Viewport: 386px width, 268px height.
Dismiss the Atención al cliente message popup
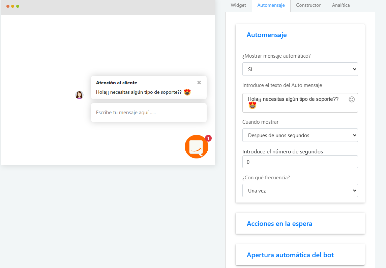point(199,82)
